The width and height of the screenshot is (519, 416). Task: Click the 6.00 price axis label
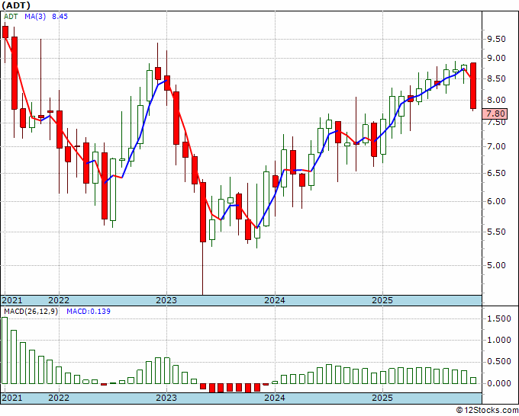pyautogui.click(x=496, y=202)
